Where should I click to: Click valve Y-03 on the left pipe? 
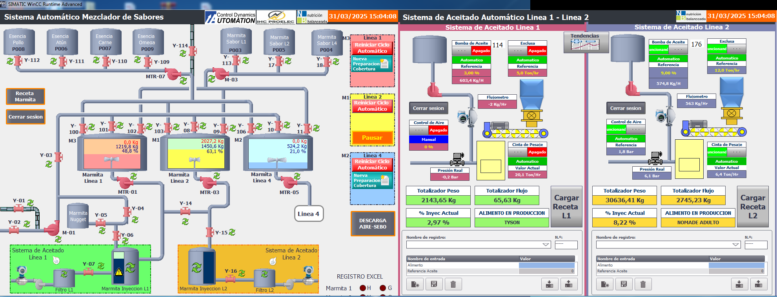coord(58,157)
